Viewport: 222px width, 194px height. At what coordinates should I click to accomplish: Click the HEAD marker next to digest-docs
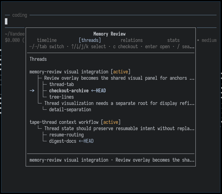pyautogui.click(x=86, y=141)
